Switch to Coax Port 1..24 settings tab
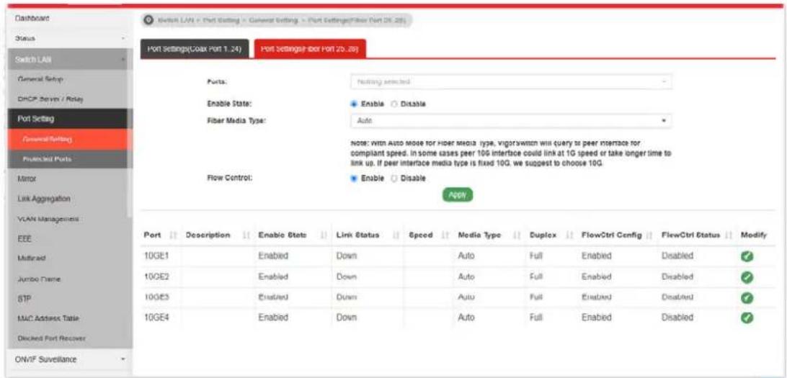787x378 pixels. [x=195, y=49]
